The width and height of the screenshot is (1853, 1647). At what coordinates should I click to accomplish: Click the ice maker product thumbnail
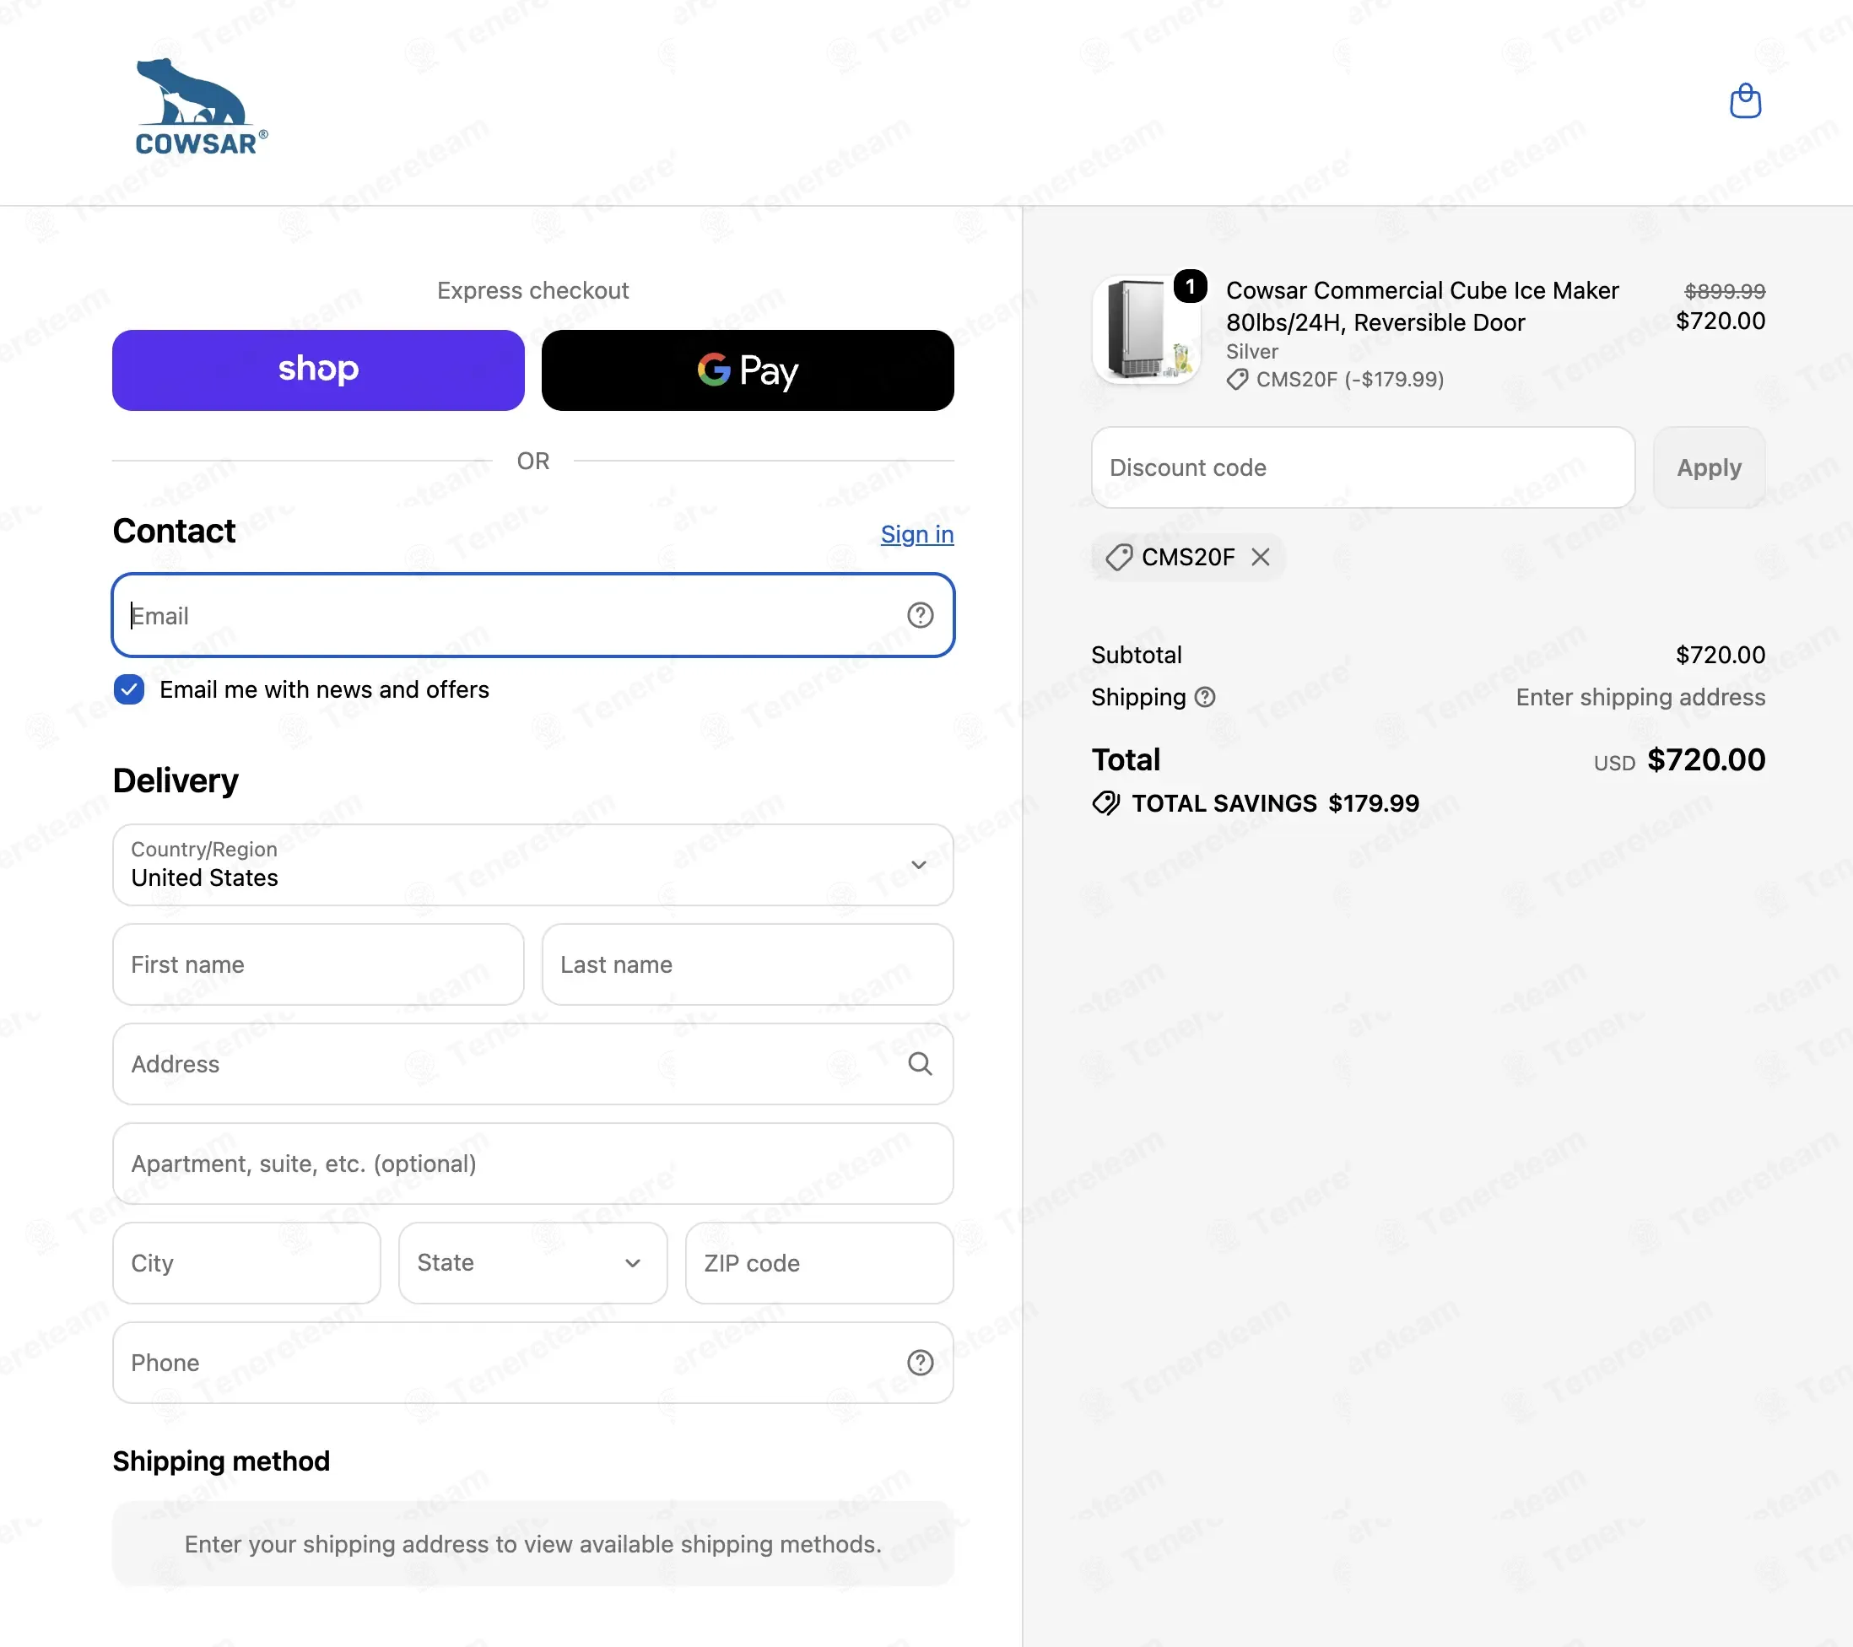pos(1146,330)
